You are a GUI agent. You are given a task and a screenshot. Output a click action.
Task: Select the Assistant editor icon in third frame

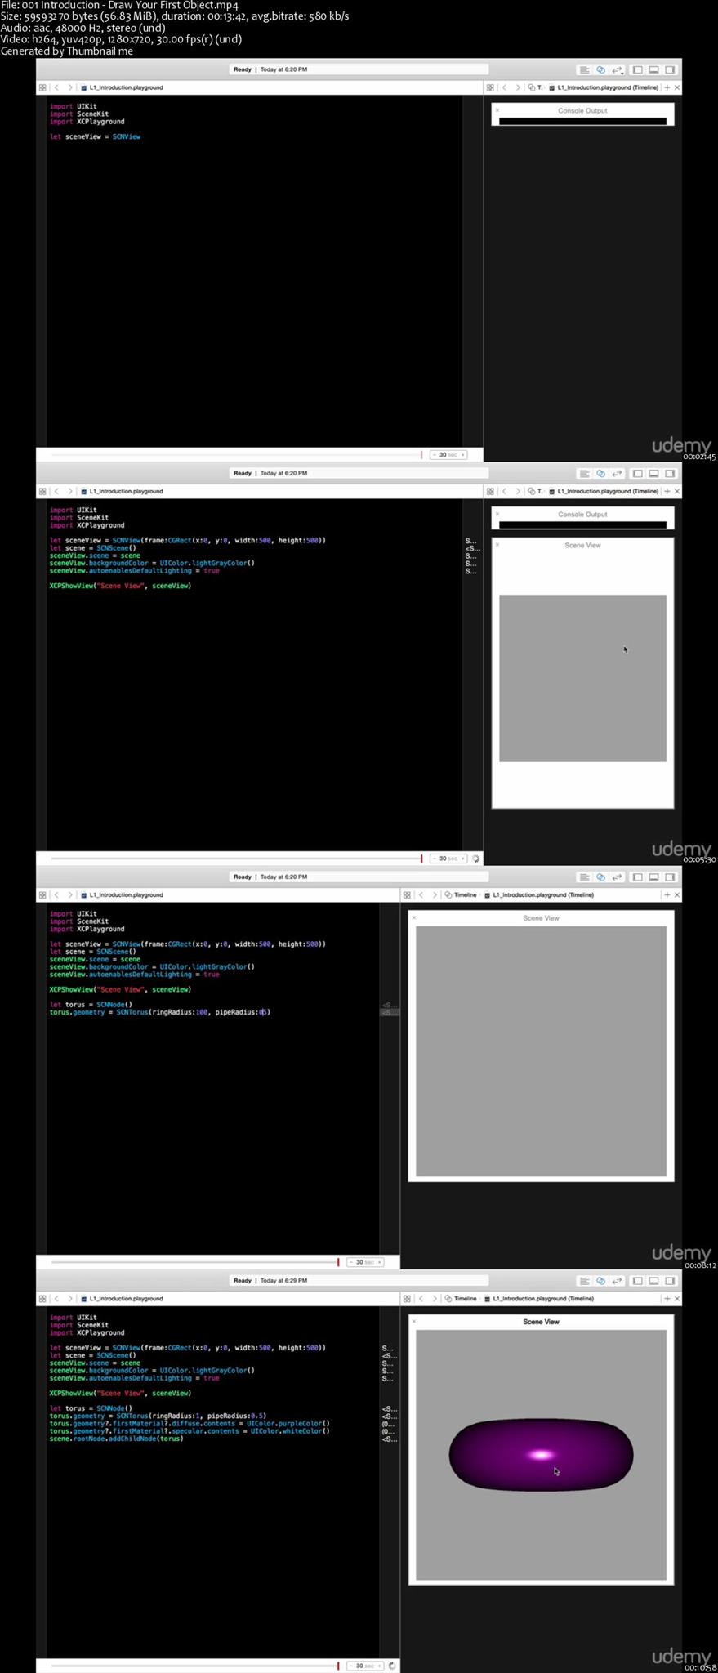(x=600, y=877)
